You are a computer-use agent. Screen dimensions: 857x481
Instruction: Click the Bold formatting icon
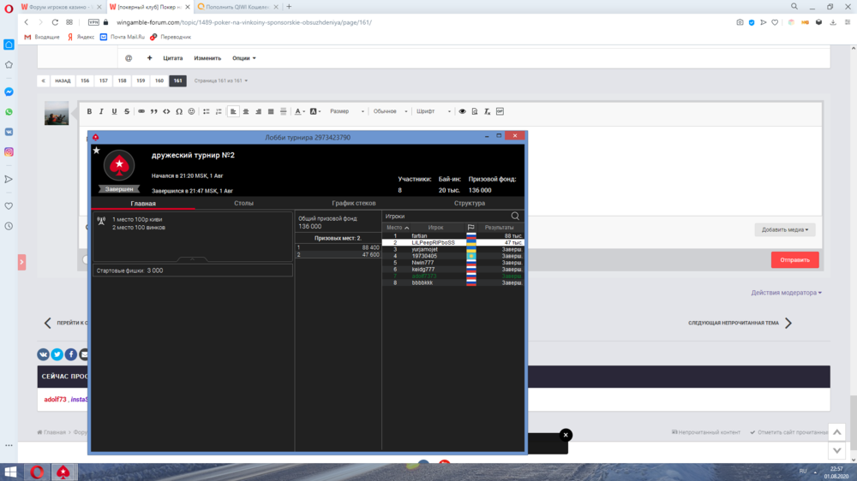click(x=89, y=111)
